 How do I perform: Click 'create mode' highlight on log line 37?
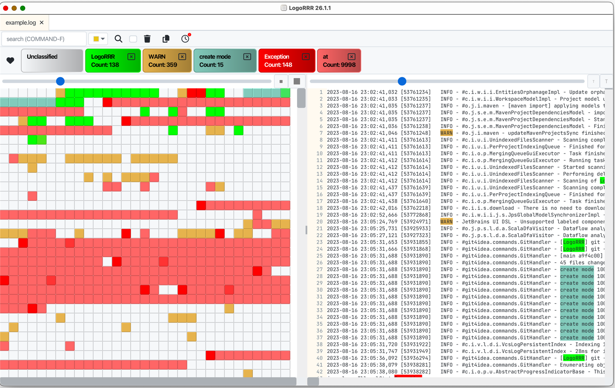[x=577, y=338]
